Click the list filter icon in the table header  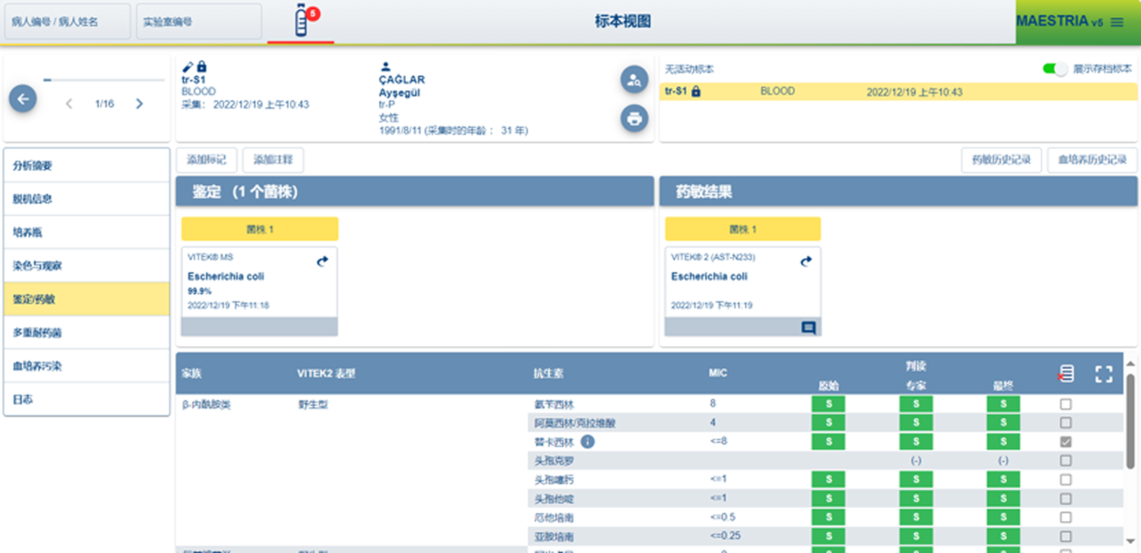click(x=1066, y=374)
